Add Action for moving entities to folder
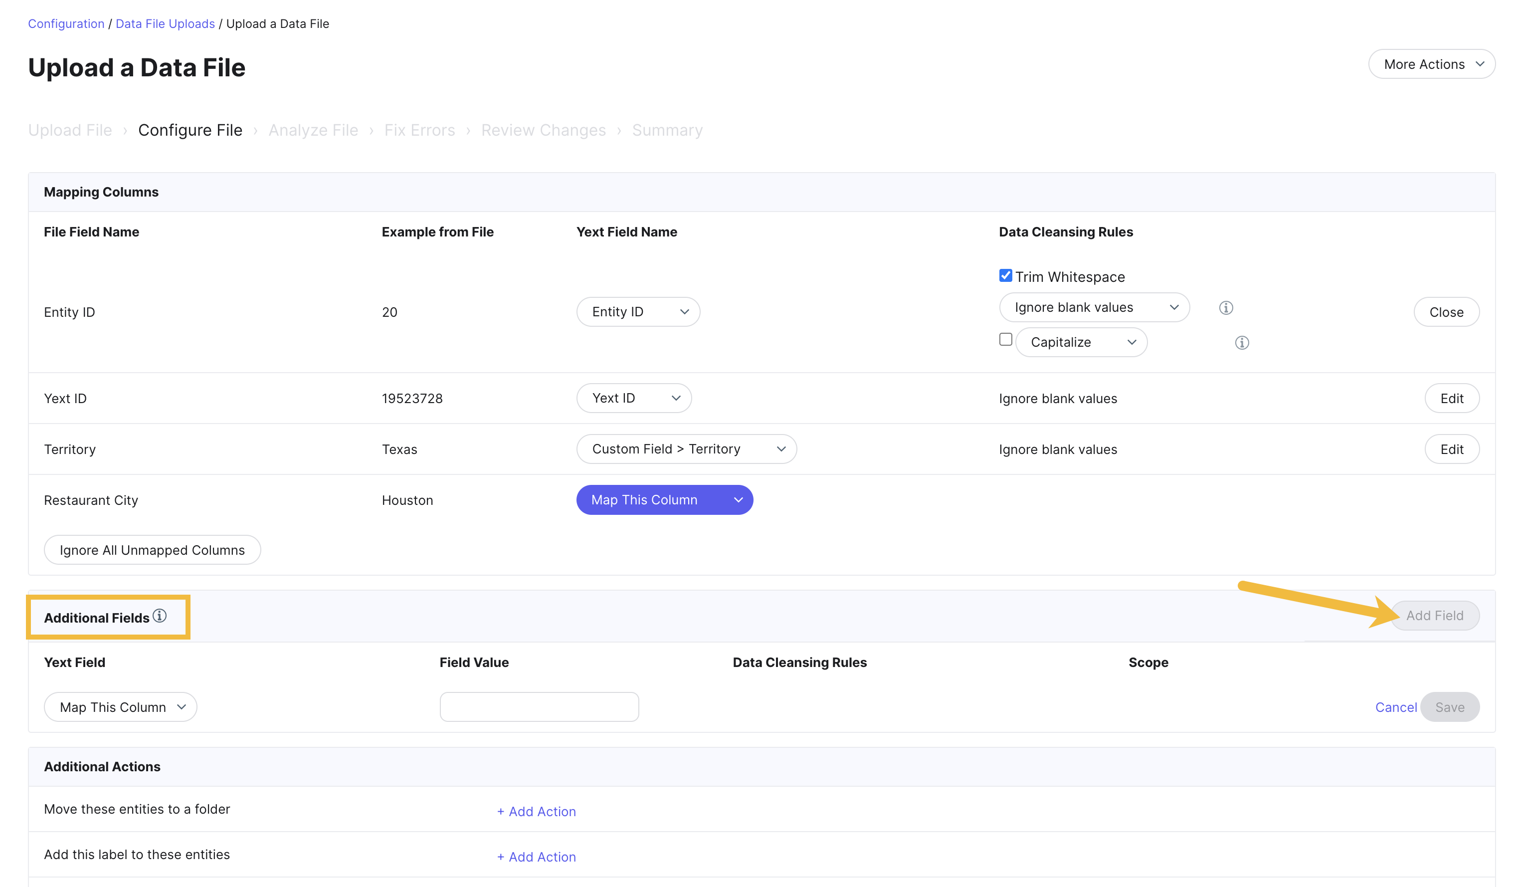The height and width of the screenshot is (887, 1520). (x=536, y=812)
